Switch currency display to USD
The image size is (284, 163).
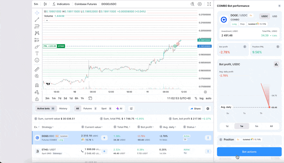[274, 16]
